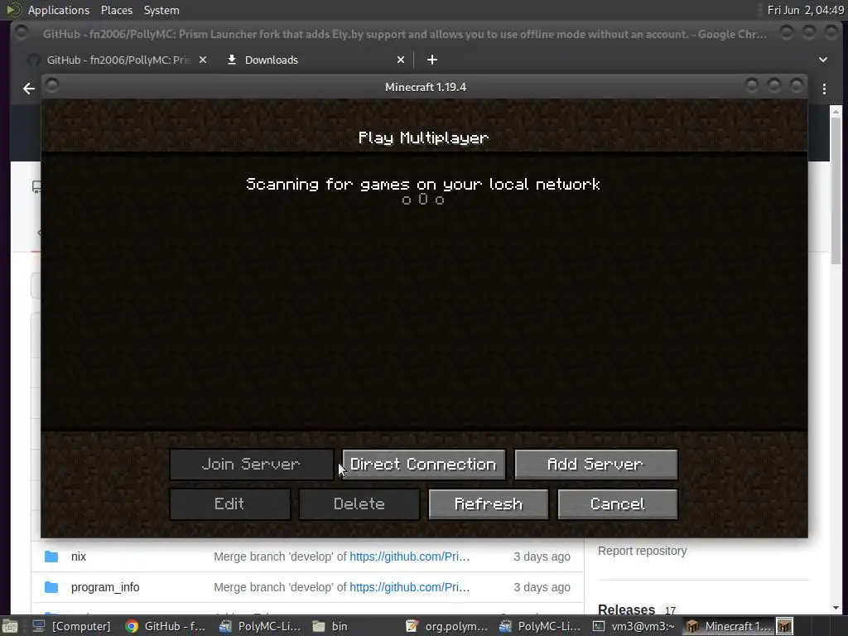Switch to the first PolyMC-Li taskbar window

[x=259, y=626]
